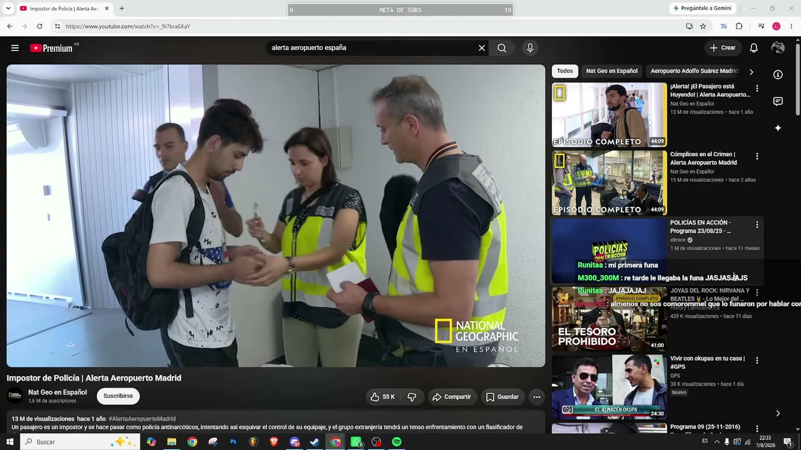
Task: Open the info panel icon in the right rail
Action: (x=778, y=75)
